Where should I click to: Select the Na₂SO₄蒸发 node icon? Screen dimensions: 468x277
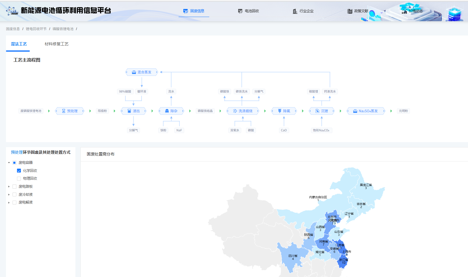tap(355, 111)
